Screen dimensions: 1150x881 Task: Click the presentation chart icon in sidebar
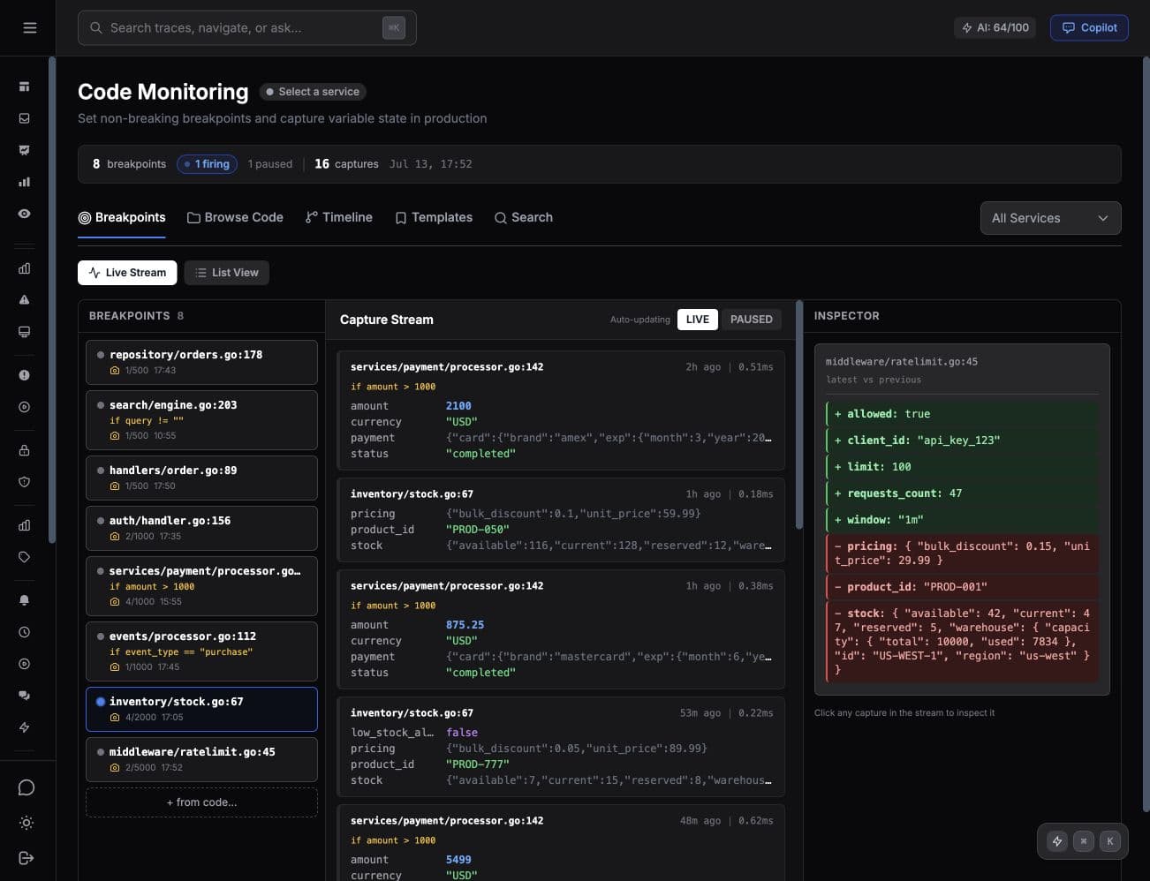pyautogui.click(x=24, y=150)
